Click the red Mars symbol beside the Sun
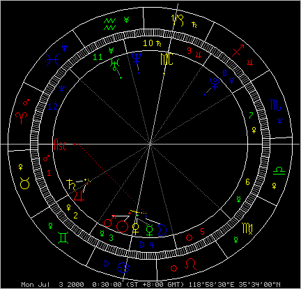Screen dimensions: 301x289 coord(109,221)
